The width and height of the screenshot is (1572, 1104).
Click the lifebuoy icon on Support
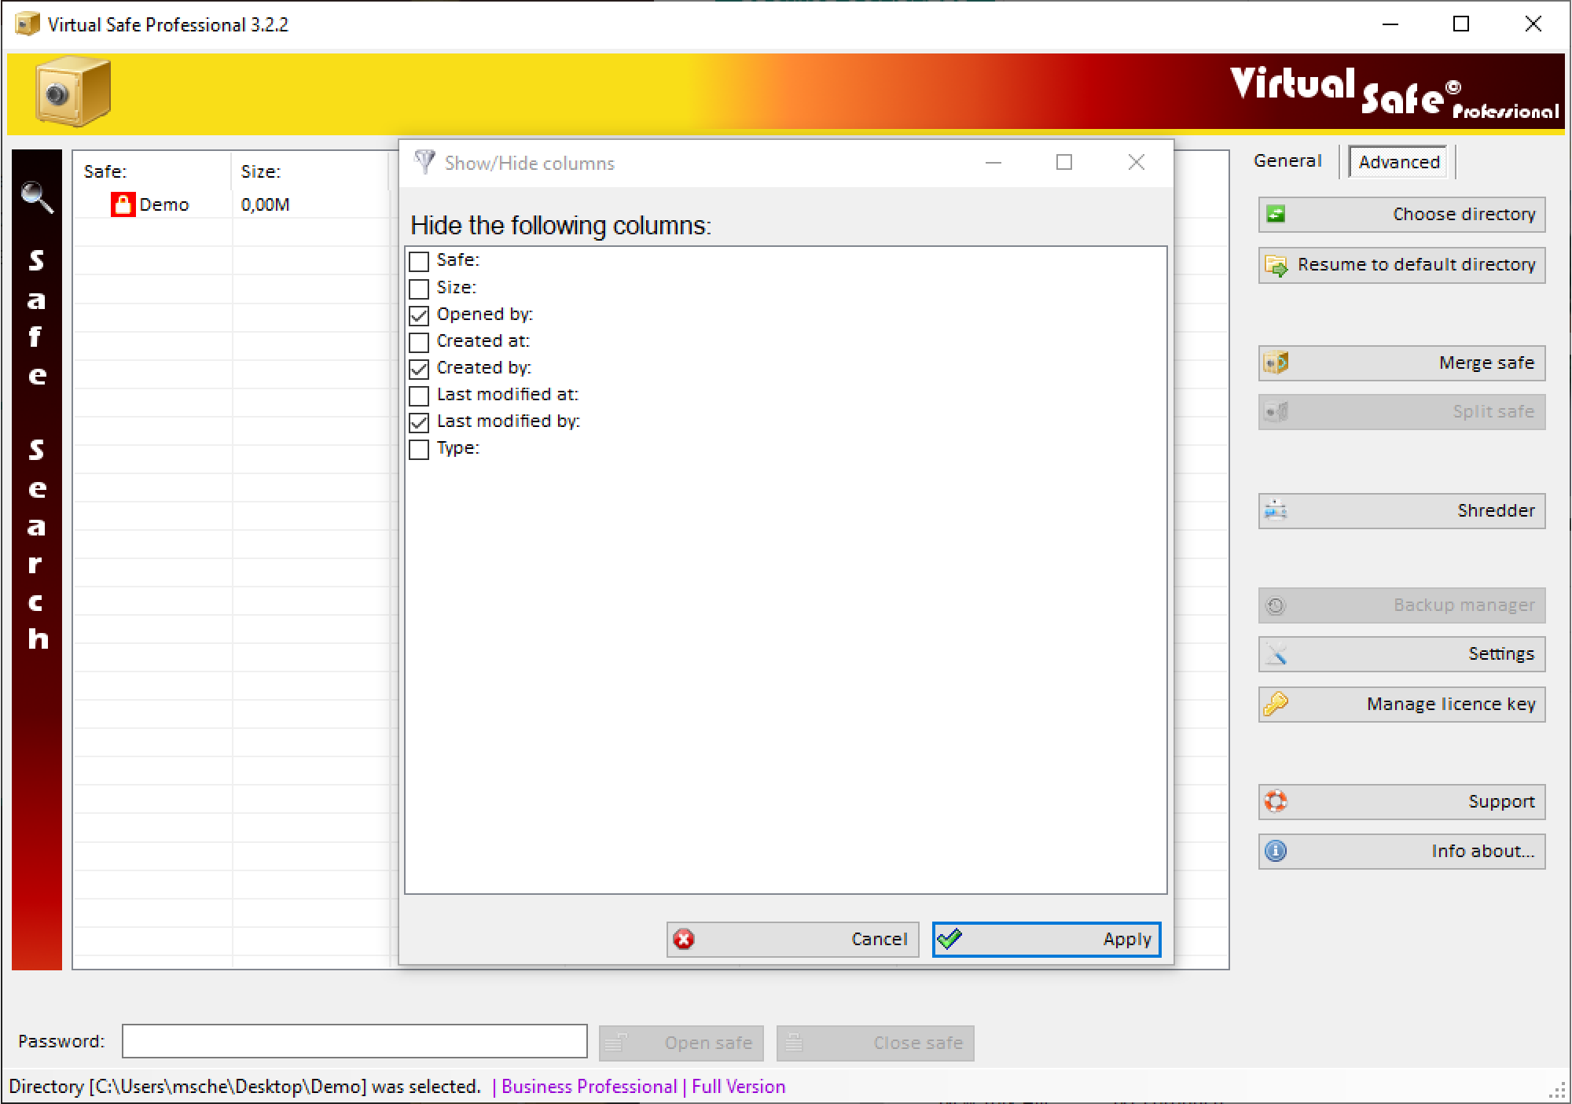(x=1276, y=801)
